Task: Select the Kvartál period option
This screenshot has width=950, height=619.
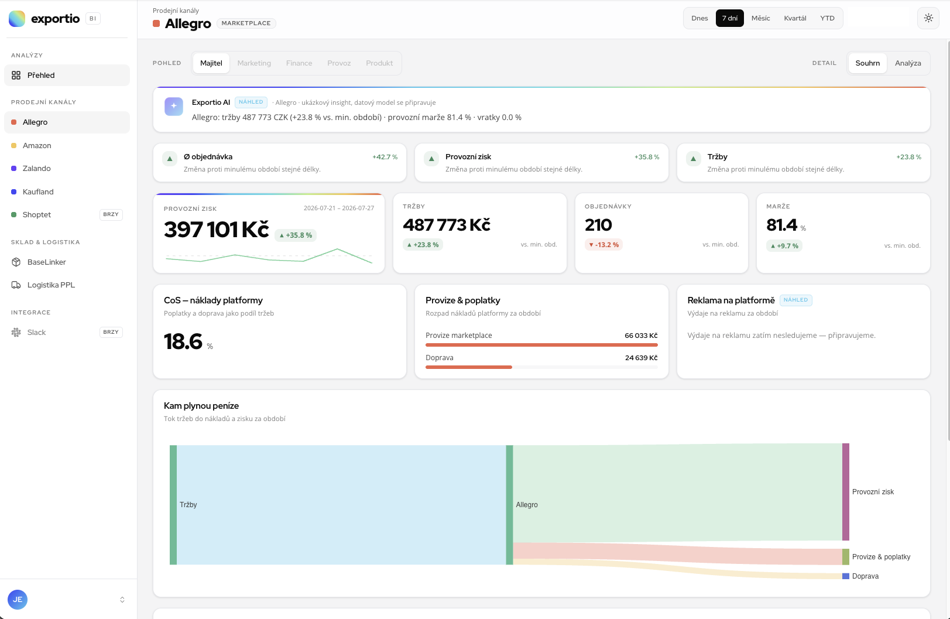Action: 795,18
